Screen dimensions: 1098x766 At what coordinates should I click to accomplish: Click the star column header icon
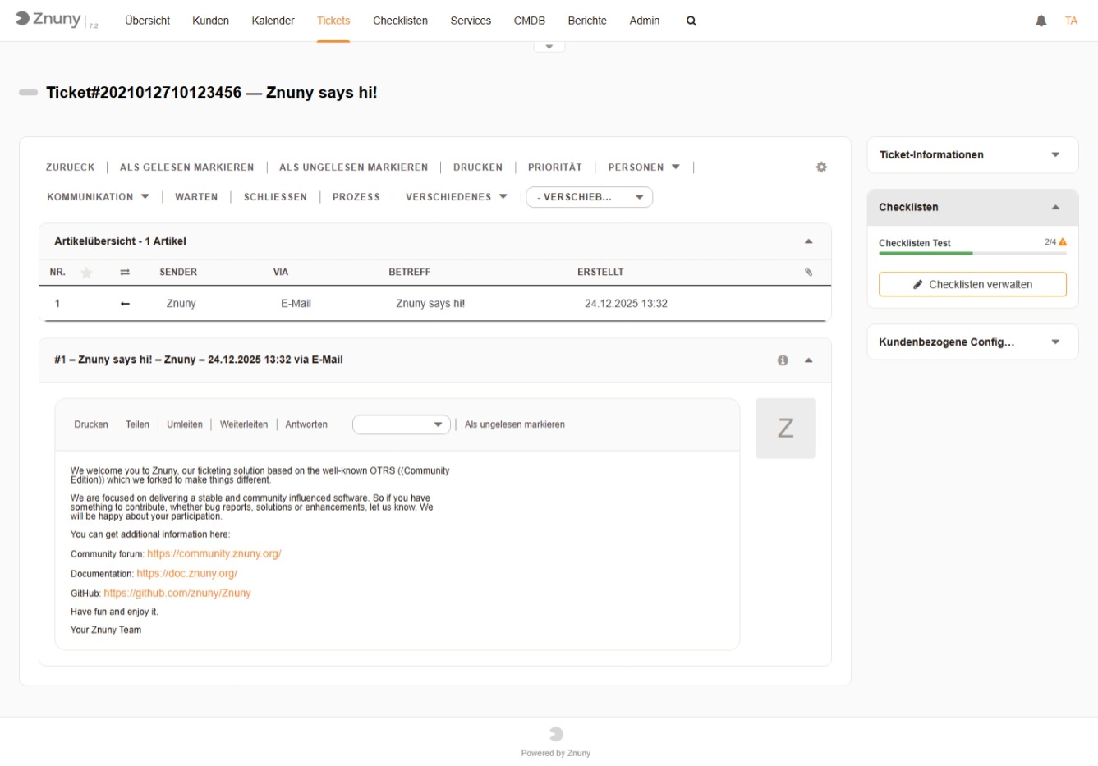click(86, 273)
